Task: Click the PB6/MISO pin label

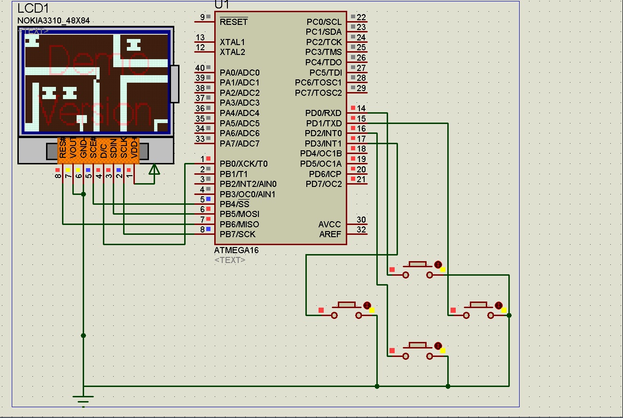Action: click(x=240, y=224)
